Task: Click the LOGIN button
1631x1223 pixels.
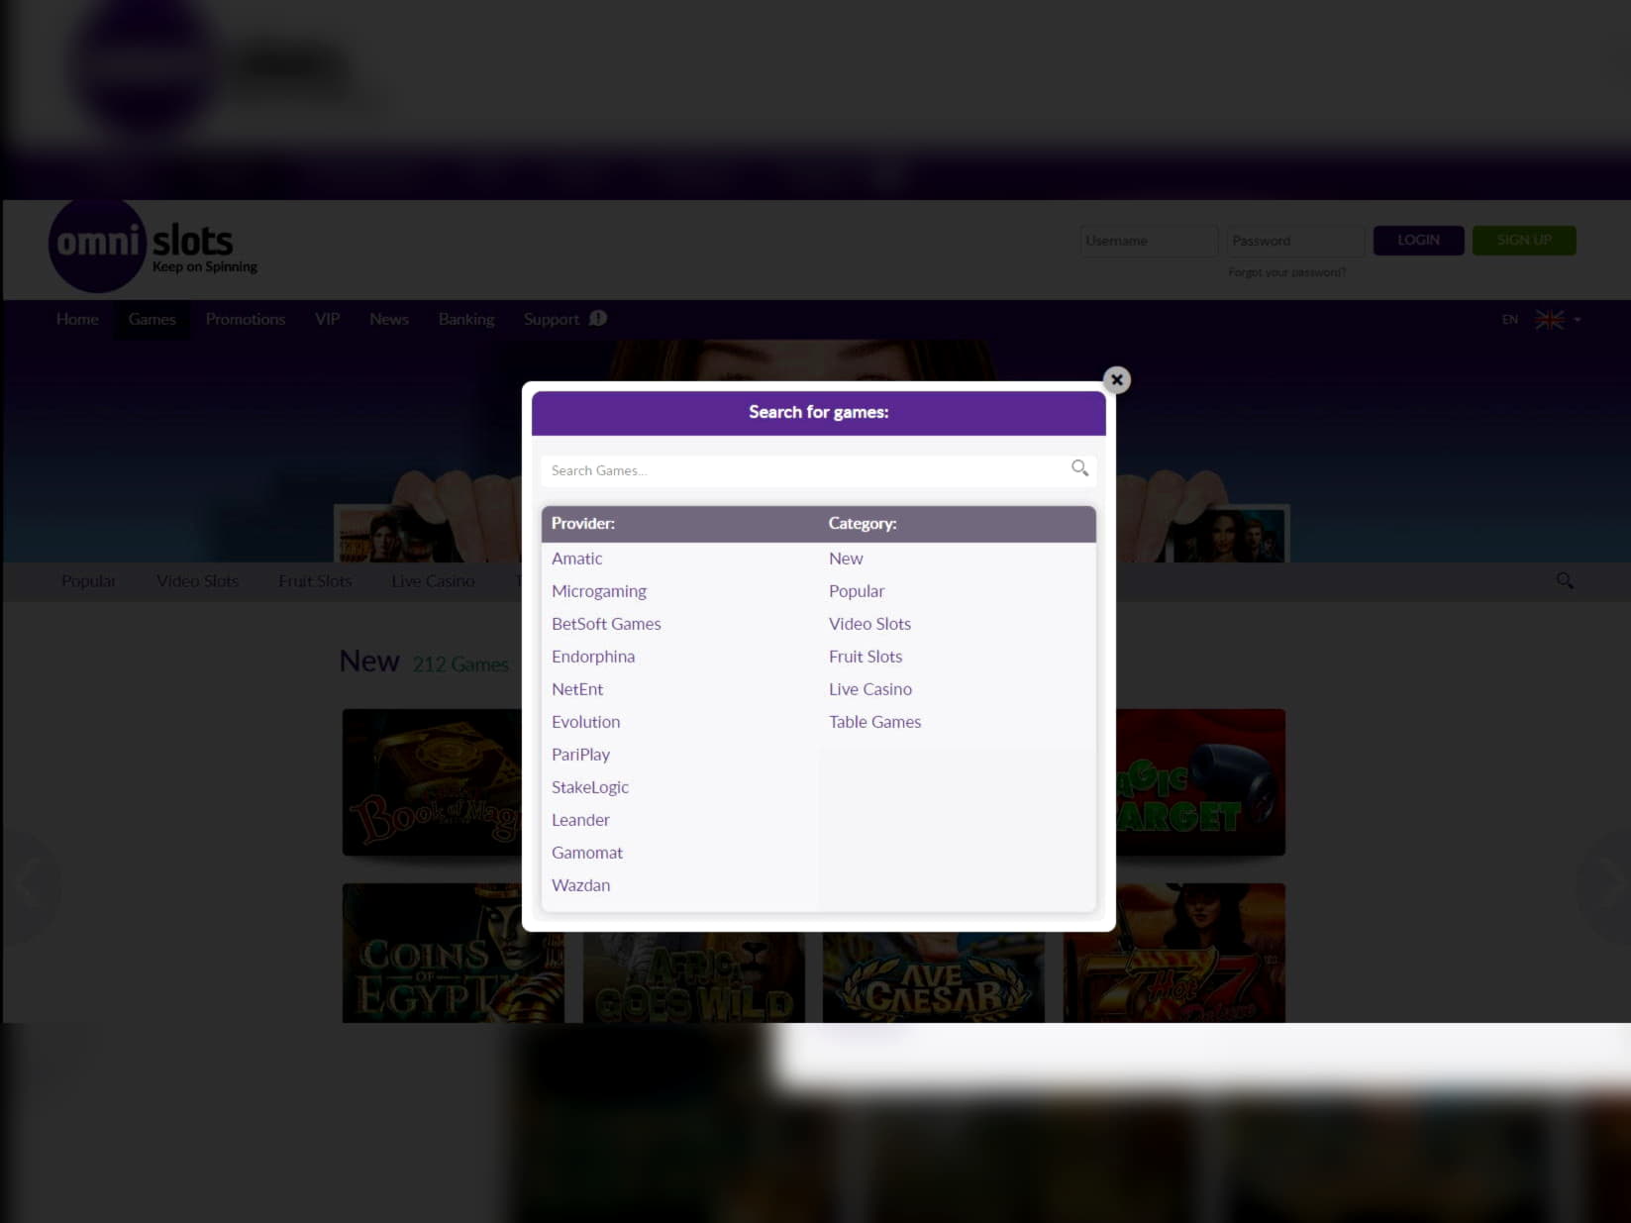Action: tap(1418, 241)
